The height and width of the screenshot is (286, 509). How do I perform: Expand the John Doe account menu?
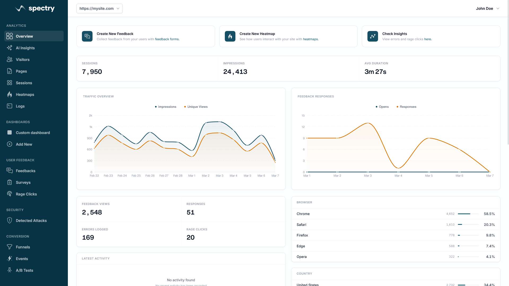click(x=487, y=8)
